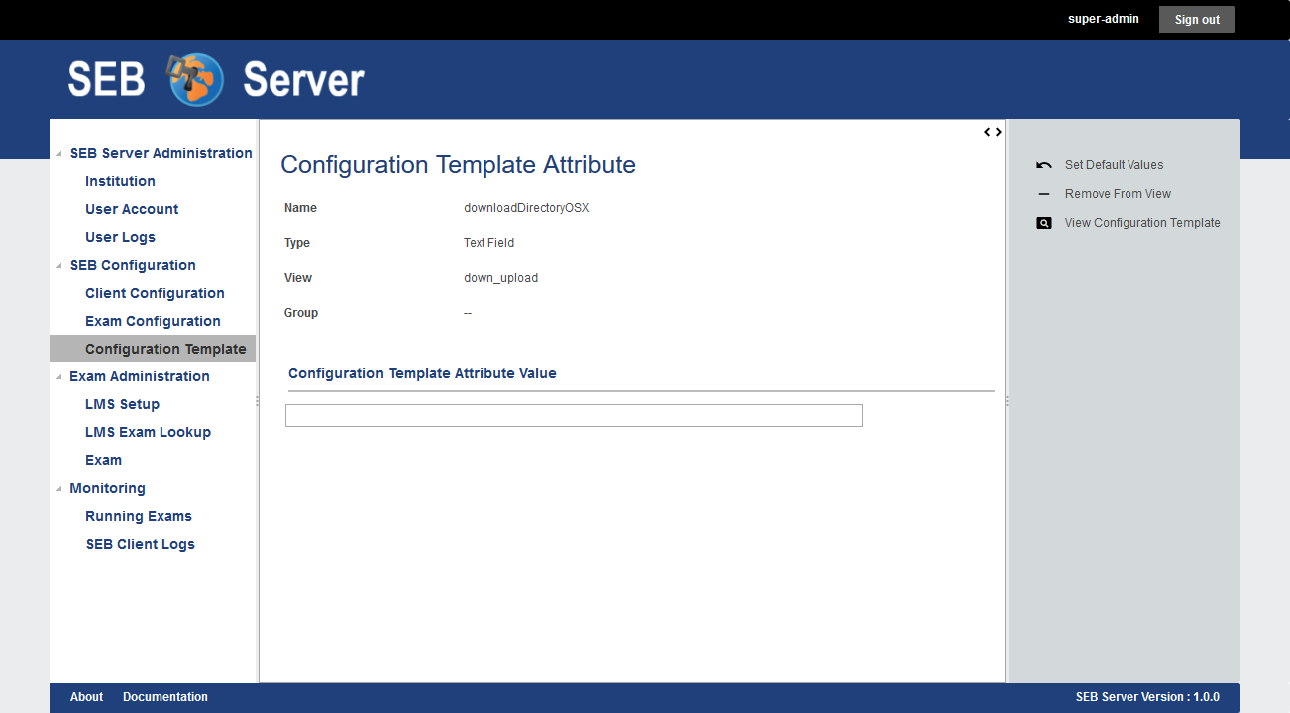Show Running Exams monitoring page

139,516
